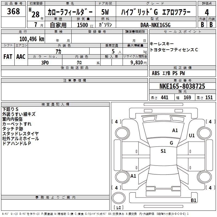Select the スタッドレスタイヤ inspector note
Viewport: 217px width, 217px height.
[20, 133]
